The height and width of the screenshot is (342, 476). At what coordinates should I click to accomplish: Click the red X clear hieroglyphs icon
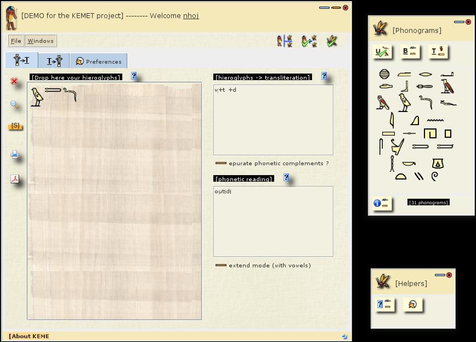click(x=14, y=81)
